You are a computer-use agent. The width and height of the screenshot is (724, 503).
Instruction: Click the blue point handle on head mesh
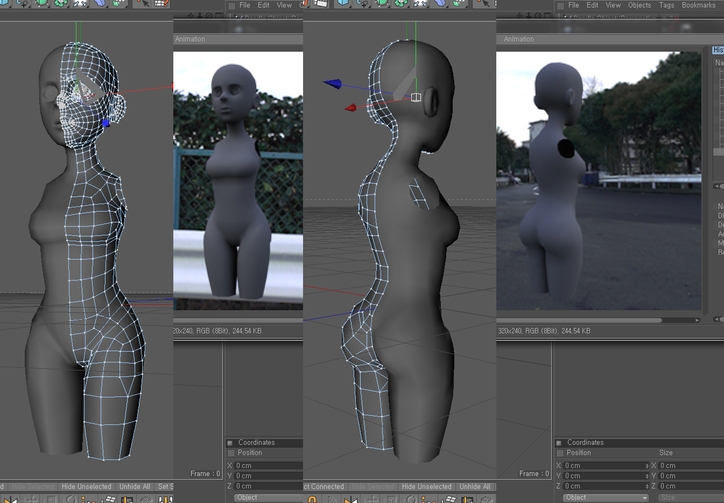[x=106, y=123]
